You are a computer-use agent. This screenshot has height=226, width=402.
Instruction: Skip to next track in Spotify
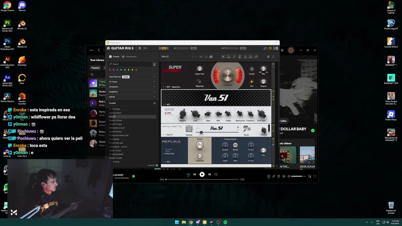coord(209,175)
